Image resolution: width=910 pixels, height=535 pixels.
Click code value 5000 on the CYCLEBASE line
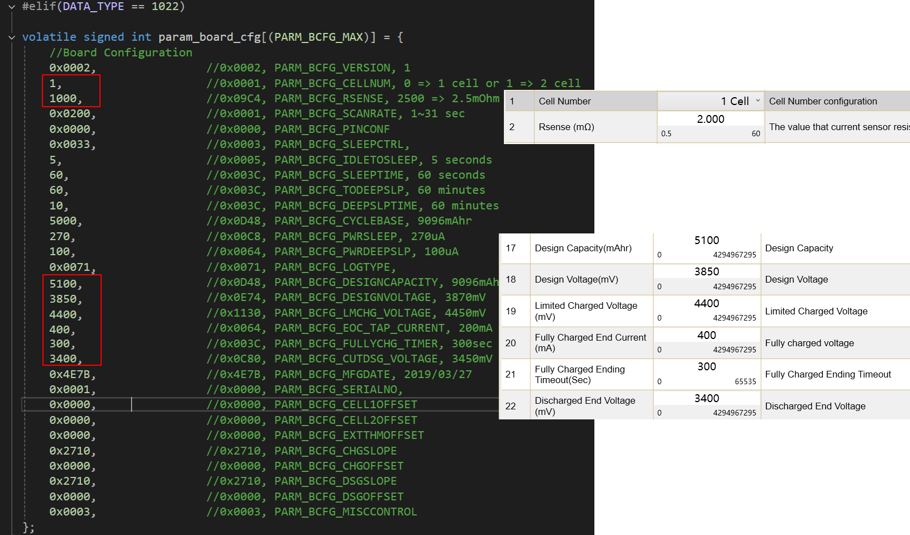63,221
